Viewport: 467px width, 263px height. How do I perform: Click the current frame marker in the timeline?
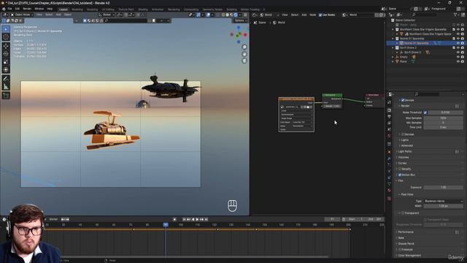click(166, 224)
